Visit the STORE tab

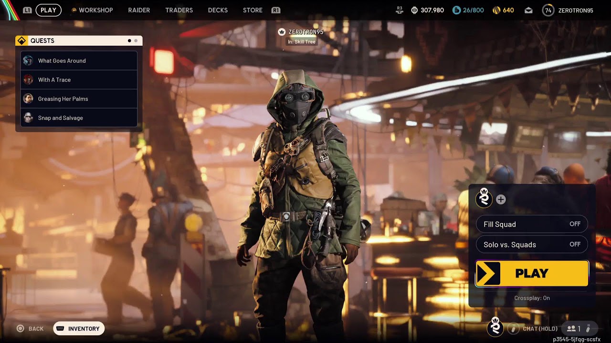click(253, 10)
